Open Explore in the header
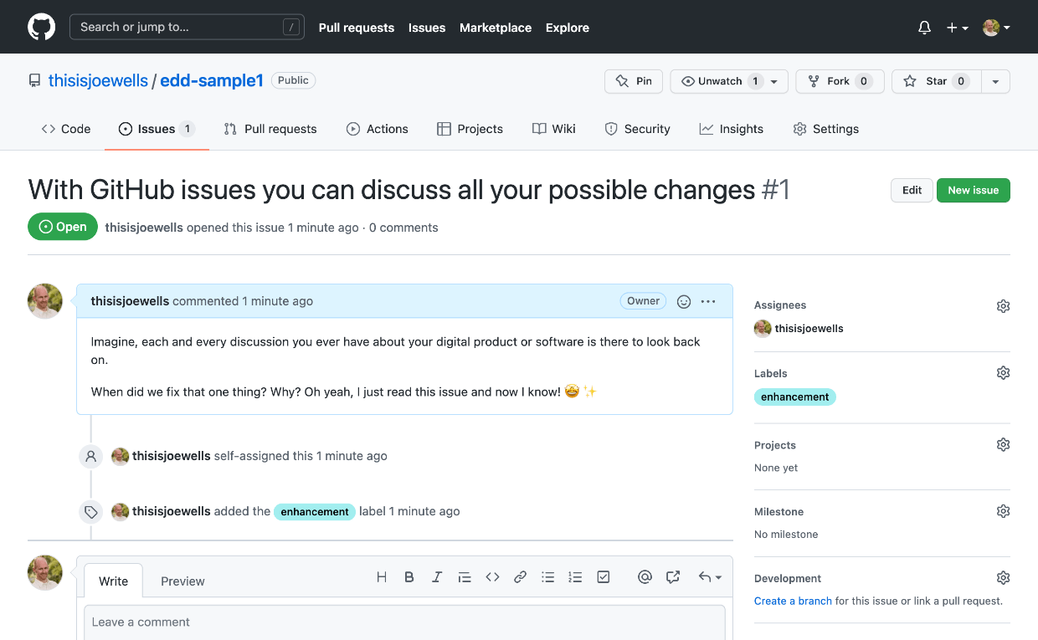1038x640 pixels. tap(568, 28)
